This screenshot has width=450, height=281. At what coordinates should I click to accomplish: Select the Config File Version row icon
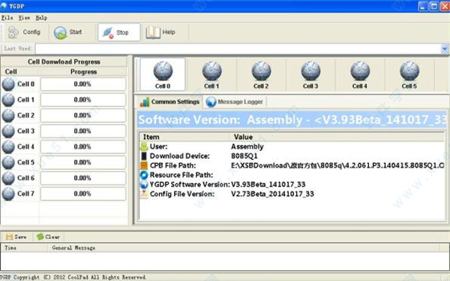(144, 194)
